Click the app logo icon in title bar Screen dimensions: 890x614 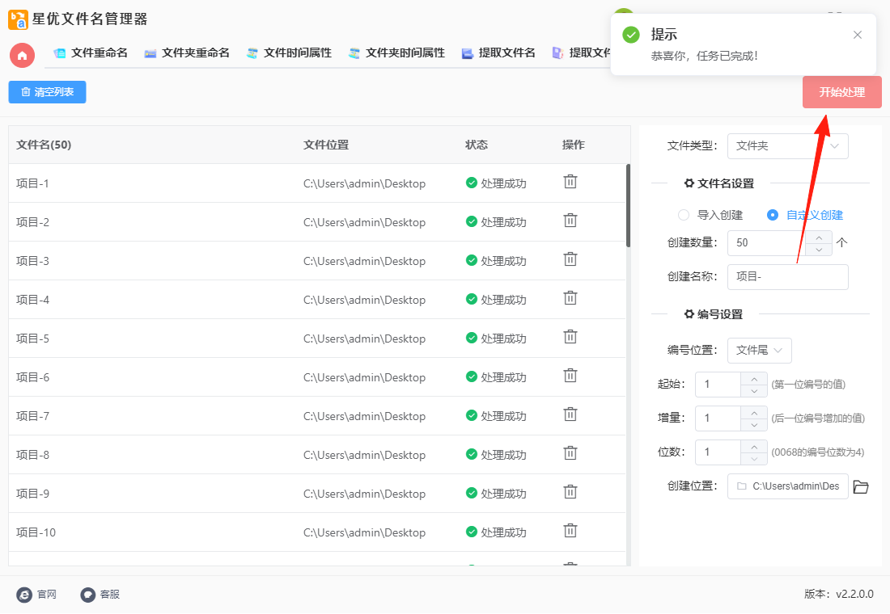click(18, 19)
